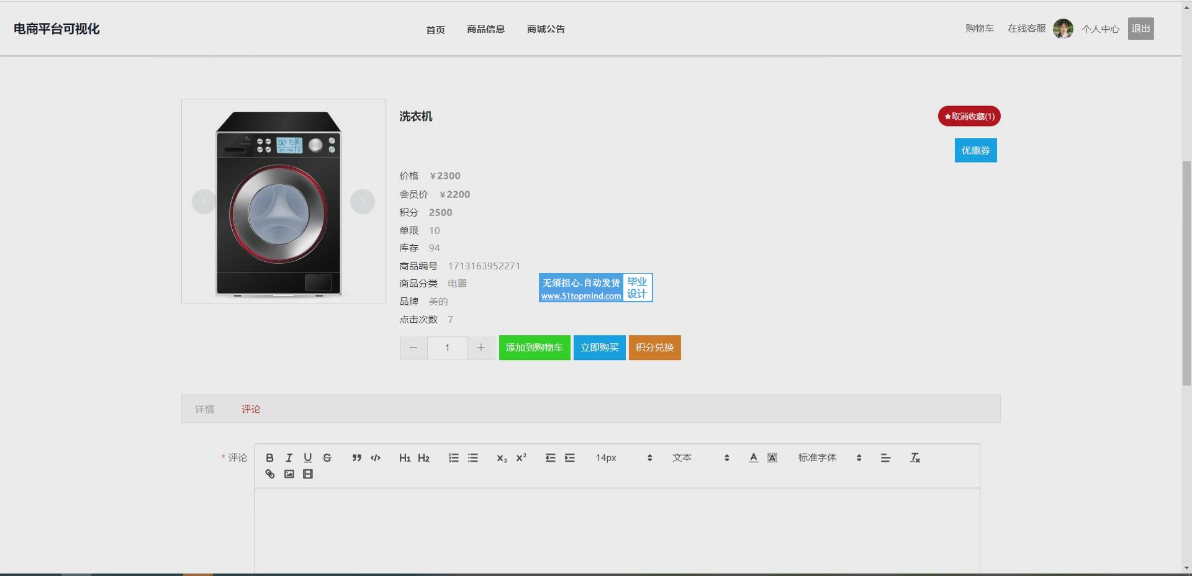Click 立即购买 button
The image size is (1192, 576).
tap(600, 348)
